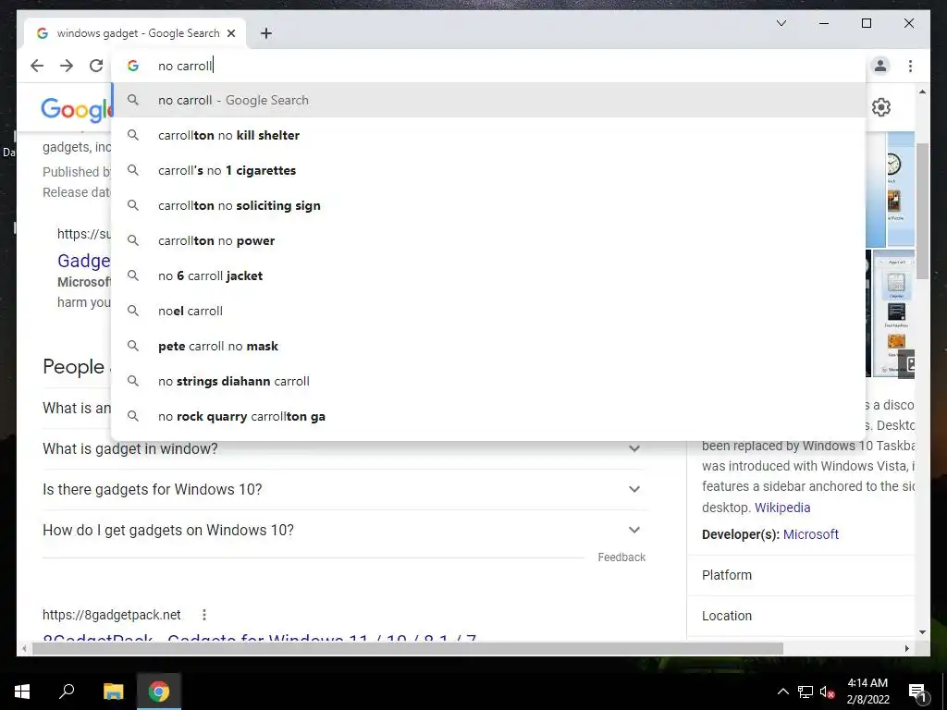The image size is (947, 710).
Task: Click the address bar showing 'no carroll'
Action: [x=488, y=66]
